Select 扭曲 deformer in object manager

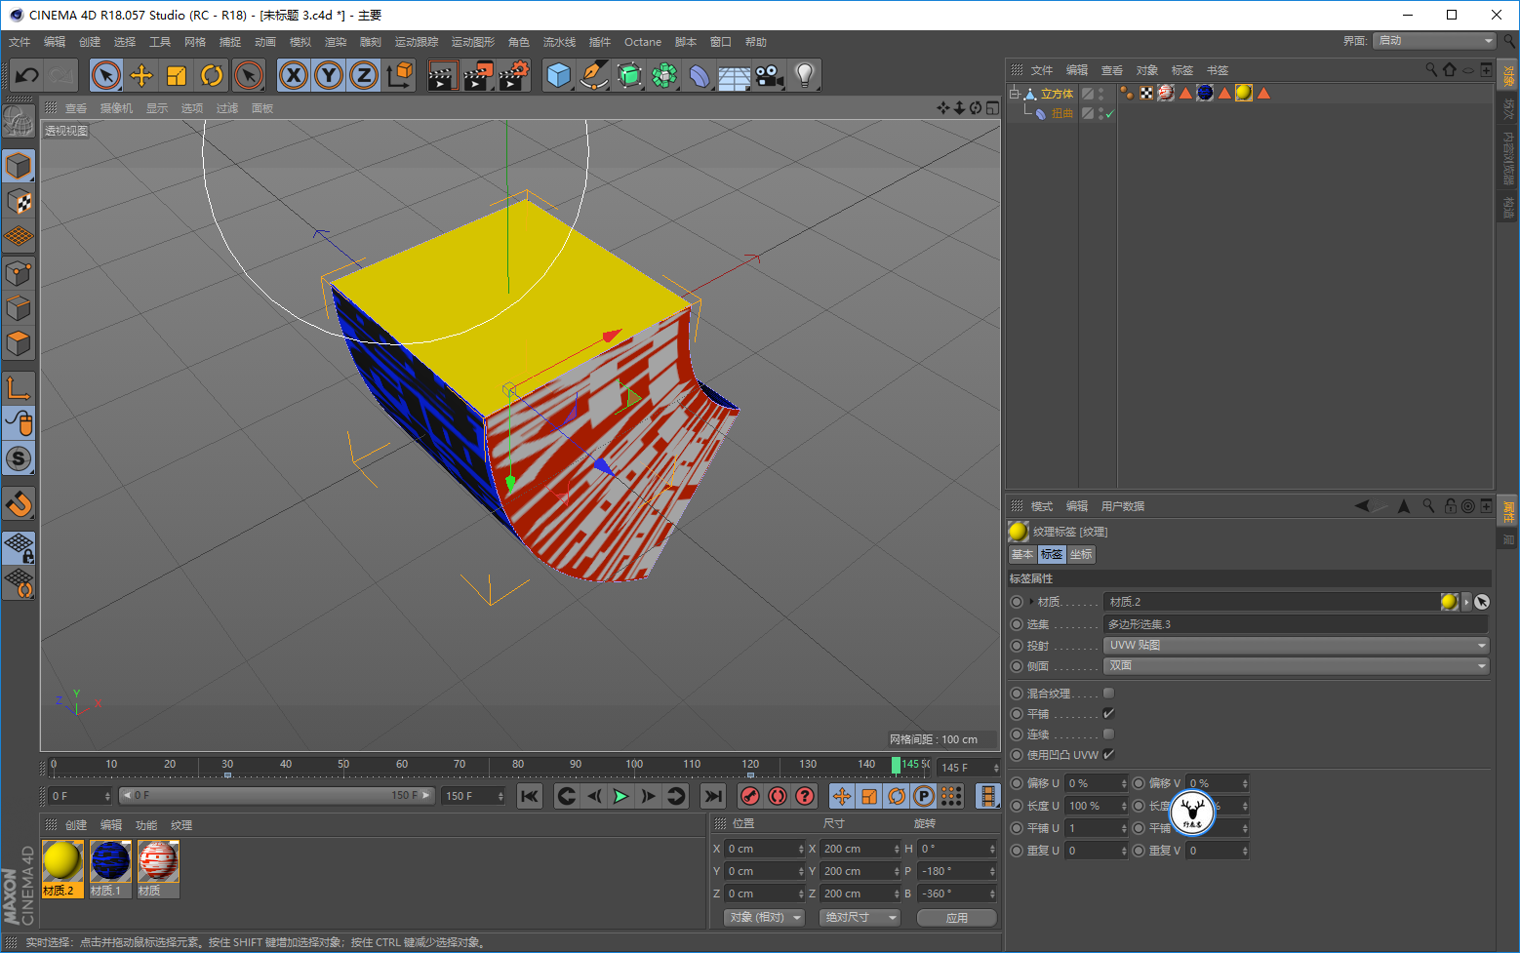click(1062, 113)
